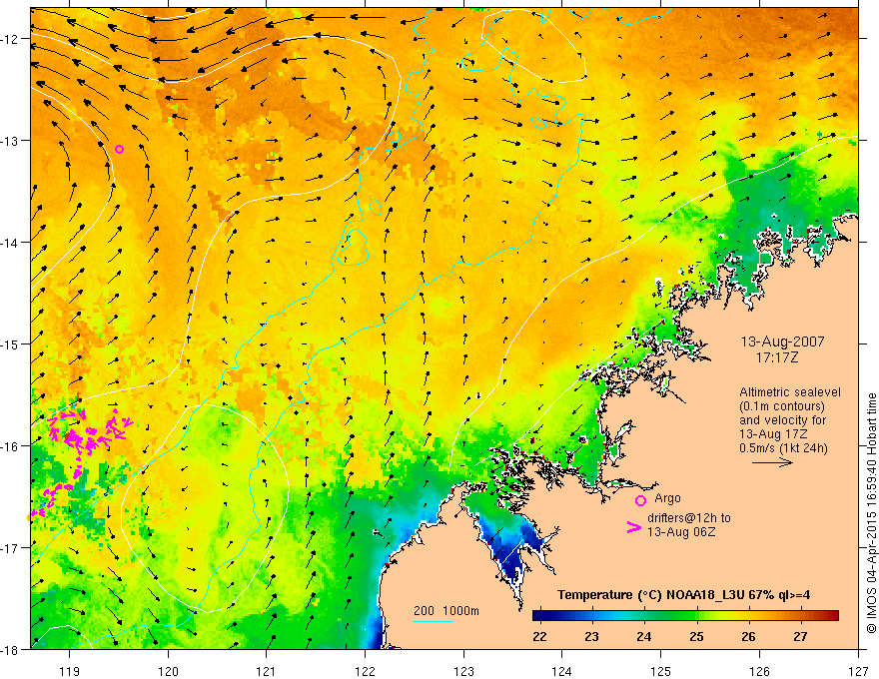The image size is (879, 679).
Task: Click the cyan bathymetry legend line
Action: [x=434, y=621]
